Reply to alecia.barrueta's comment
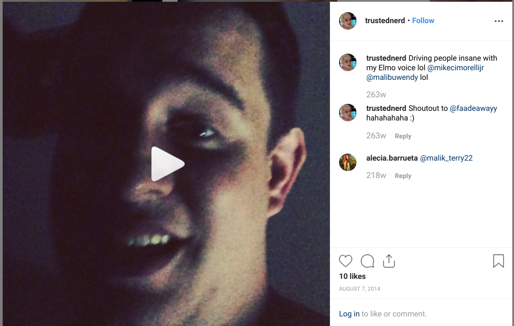The width and height of the screenshot is (514, 326). [x=403, y=176]
